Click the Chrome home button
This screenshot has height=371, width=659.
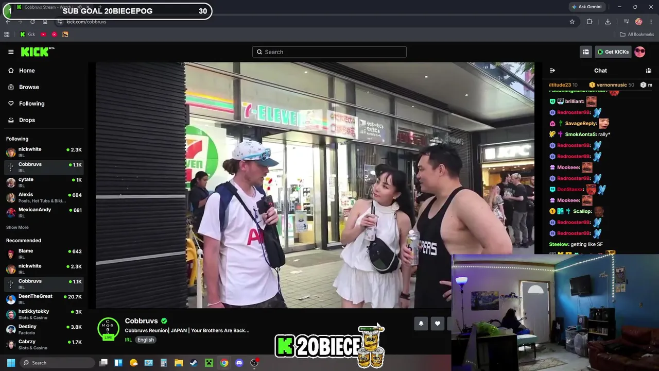pyautogui.click(x=45, y=22)
